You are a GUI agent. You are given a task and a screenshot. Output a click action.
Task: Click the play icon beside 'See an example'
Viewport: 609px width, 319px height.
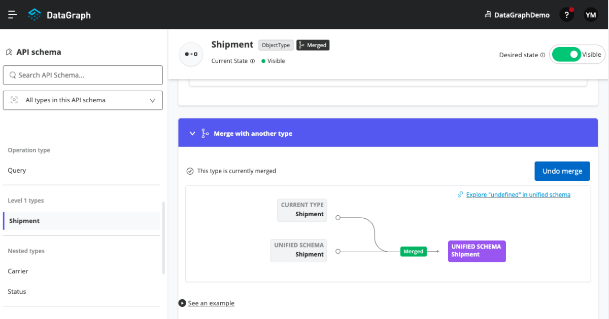[182, 303]
